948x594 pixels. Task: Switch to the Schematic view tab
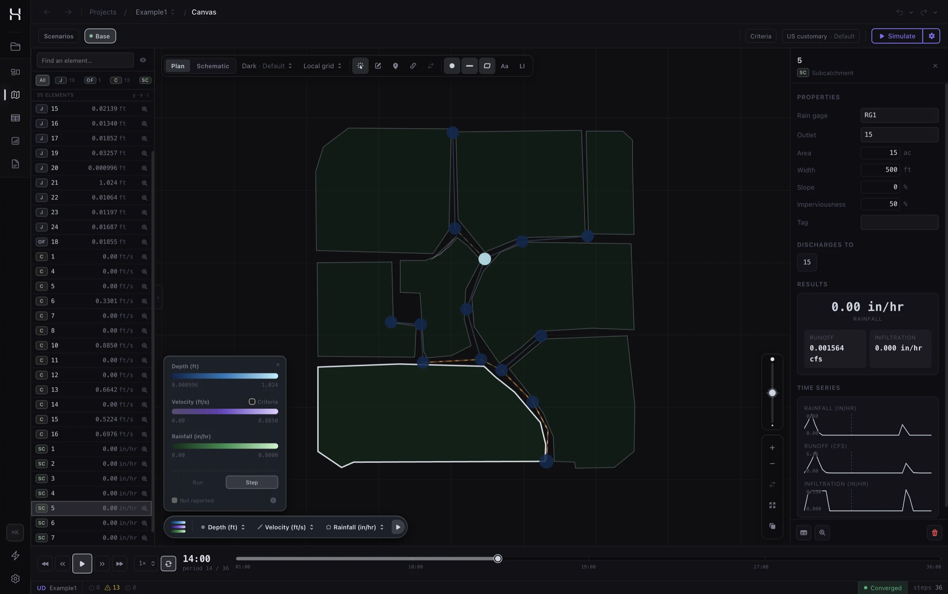[x=213, y=66]
